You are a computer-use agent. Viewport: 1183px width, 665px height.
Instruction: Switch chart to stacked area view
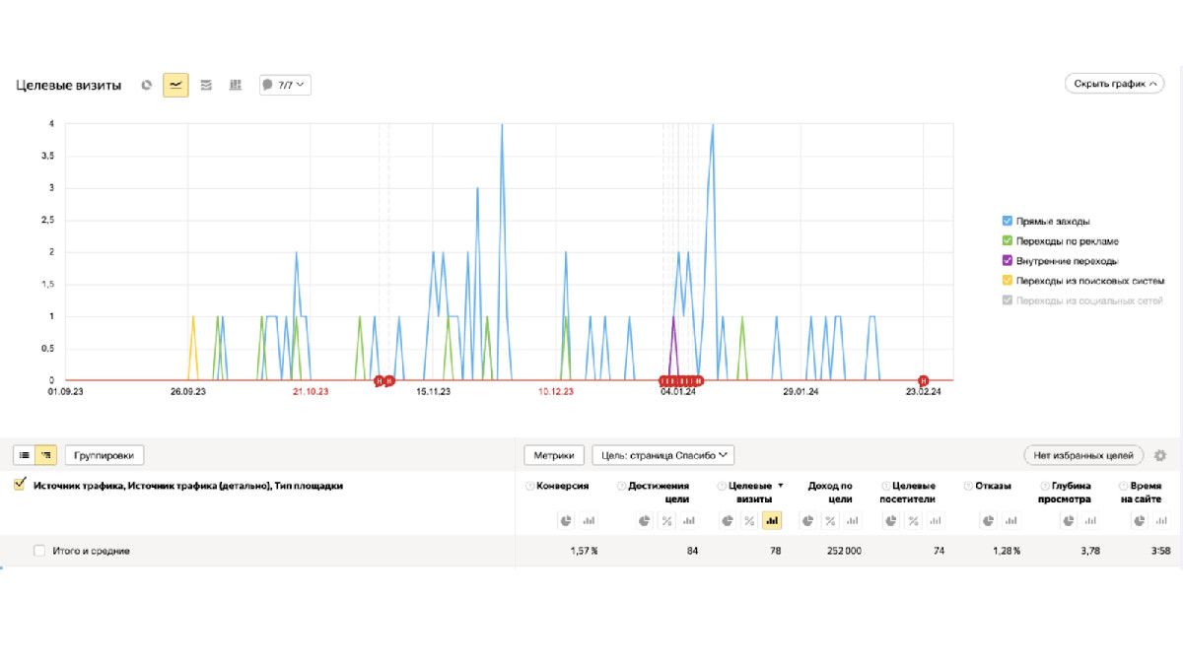[206, 85]
